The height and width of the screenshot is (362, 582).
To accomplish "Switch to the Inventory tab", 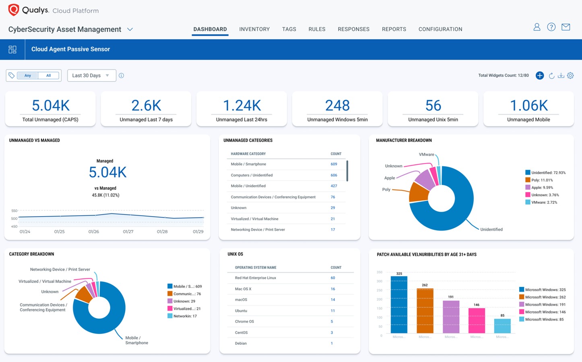I will (x=254, y=29).
